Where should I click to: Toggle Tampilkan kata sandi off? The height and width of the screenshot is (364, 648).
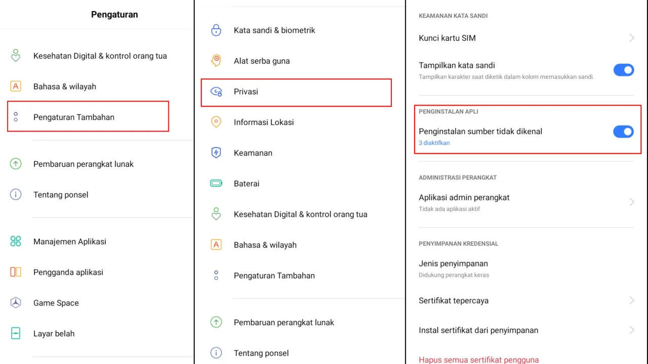tap(624, 70)
